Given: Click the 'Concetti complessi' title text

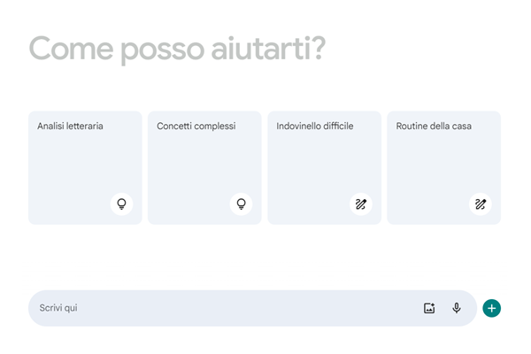Looking at the screenshot, I should (196, 127).
